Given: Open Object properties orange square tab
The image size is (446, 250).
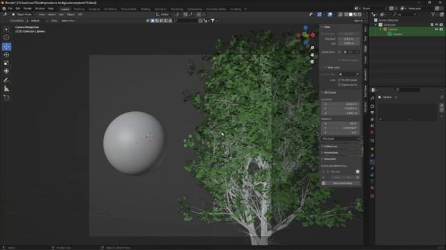Looking at the screenshot, I should 372,149.
